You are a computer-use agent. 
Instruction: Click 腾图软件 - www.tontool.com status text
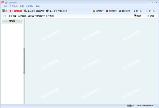pyautogui.click(x=140, y=106)
